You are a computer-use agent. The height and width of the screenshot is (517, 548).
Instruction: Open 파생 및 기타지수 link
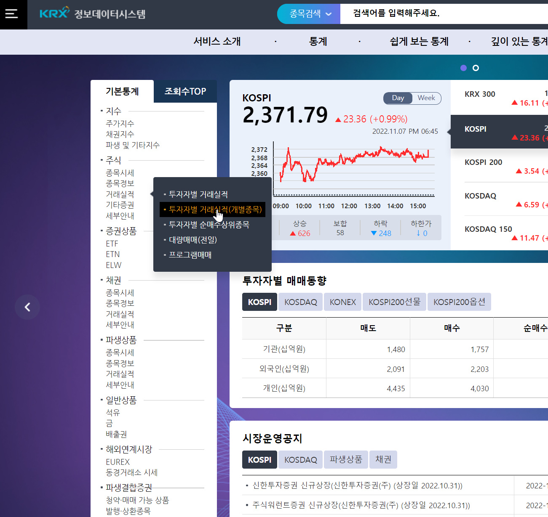(133, 145)
